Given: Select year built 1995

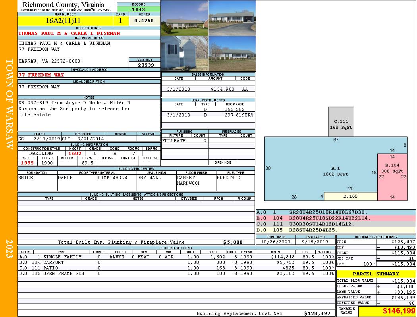Looking at the screenshot, I should coord(27,163).
